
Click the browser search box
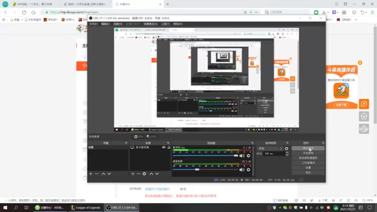click(x=287, y=12)
